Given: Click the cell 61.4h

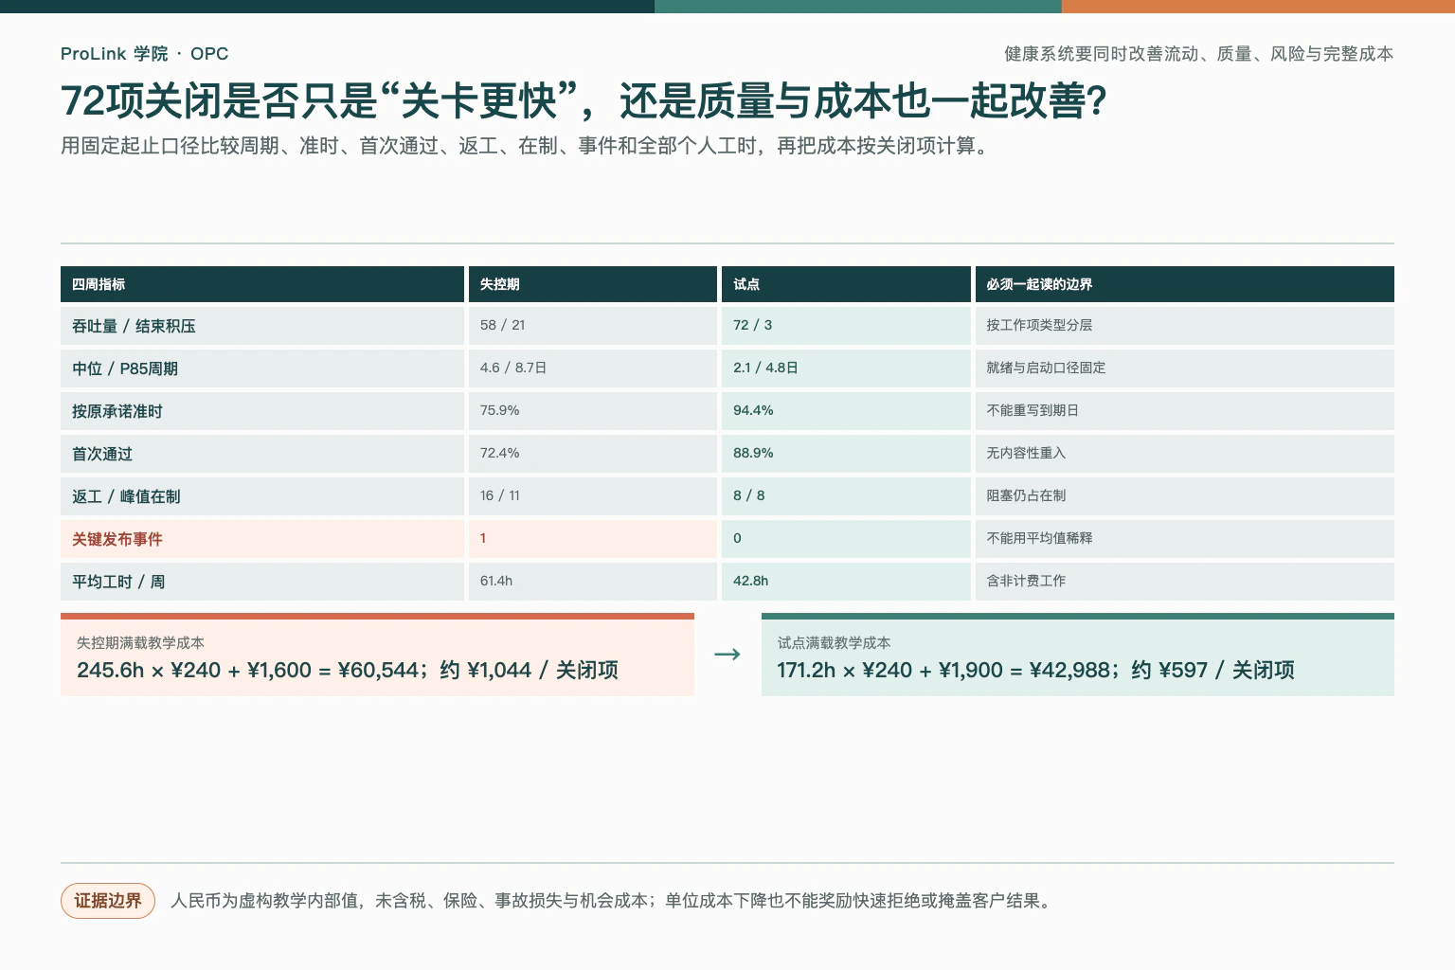Looking at the screenshot, I should pos(593,582).
